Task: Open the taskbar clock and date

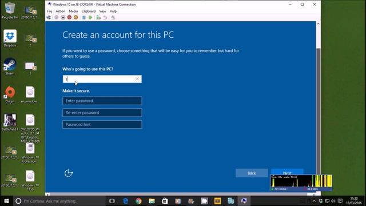Action: coord(354,201)
